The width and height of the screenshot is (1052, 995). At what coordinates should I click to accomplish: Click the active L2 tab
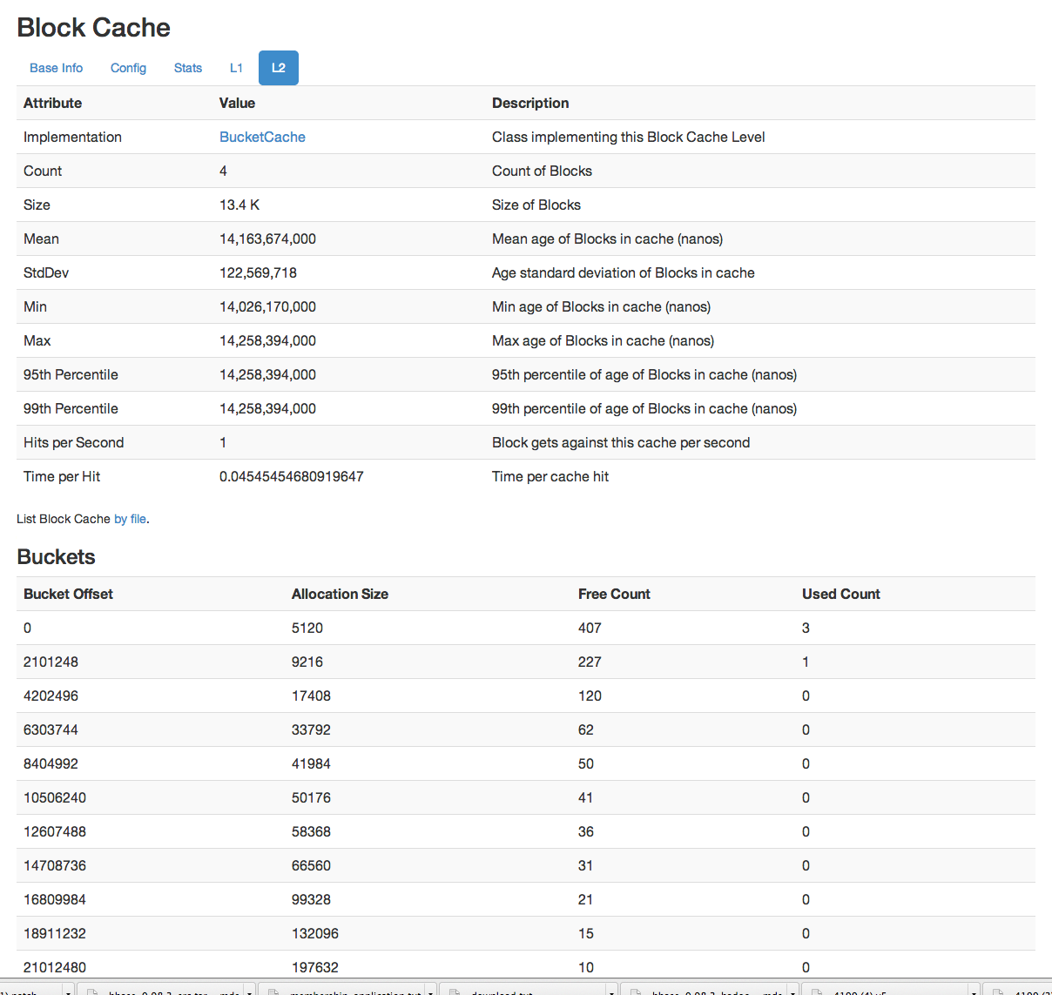(x=278, y=68)
